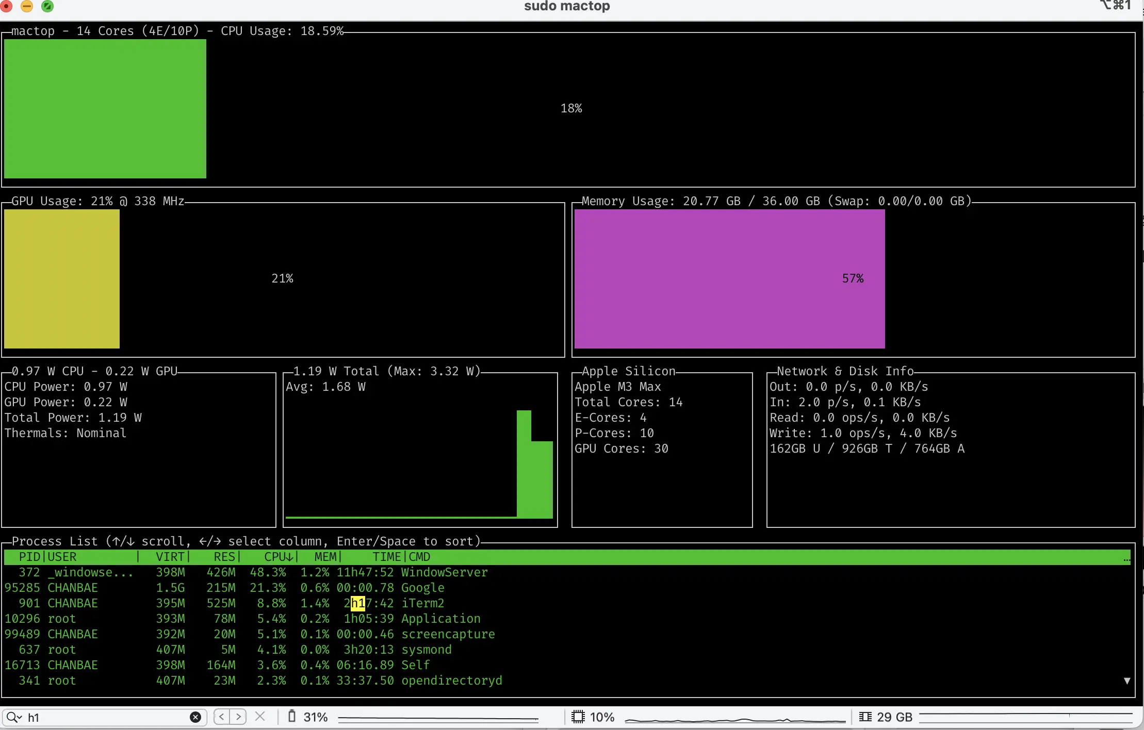Screen dimensions: 1144x730
Task: Open the search options magnifier dropdown
Action: point(13,717)
